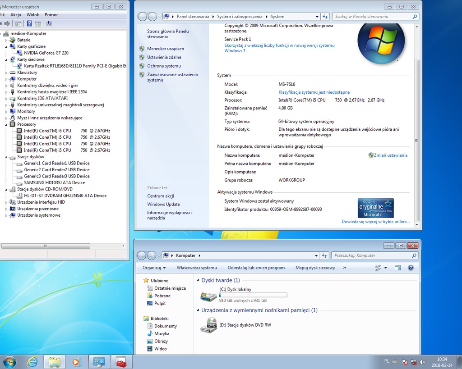Screen dimensions: 462x369
Task: Open the Widok menu in Device Manager
Action: 32,15
